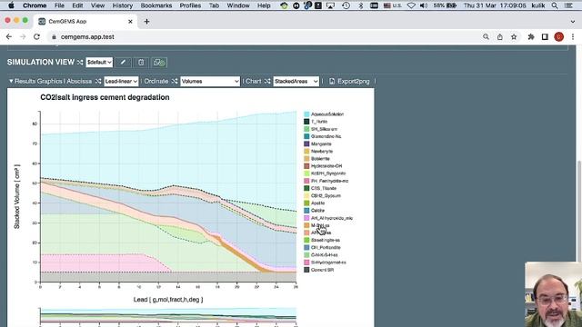Click the volume icon in the menu bar

424,5
